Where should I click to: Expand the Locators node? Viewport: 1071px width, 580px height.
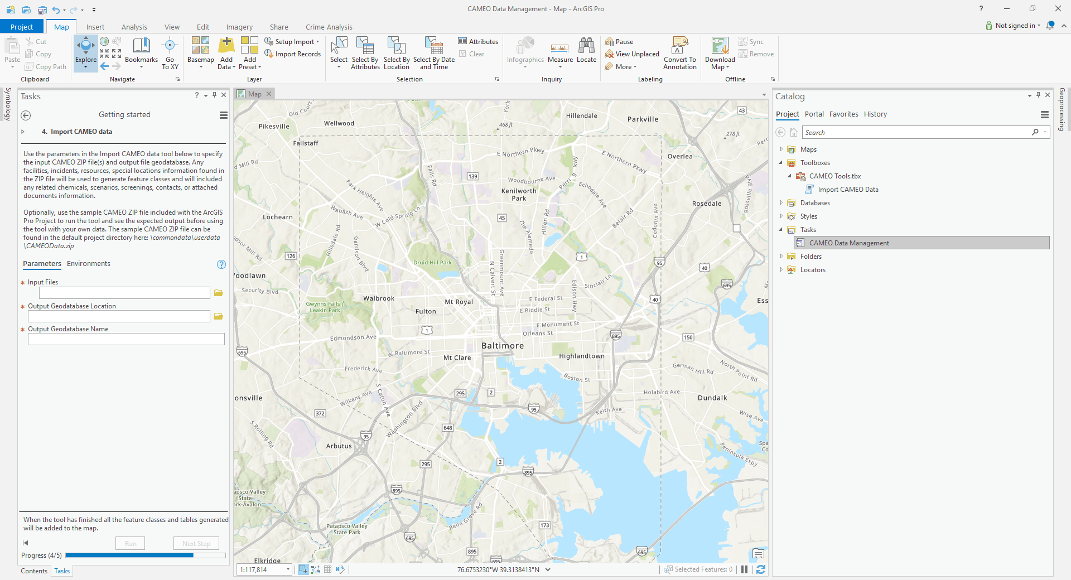(x=781, y=270)
